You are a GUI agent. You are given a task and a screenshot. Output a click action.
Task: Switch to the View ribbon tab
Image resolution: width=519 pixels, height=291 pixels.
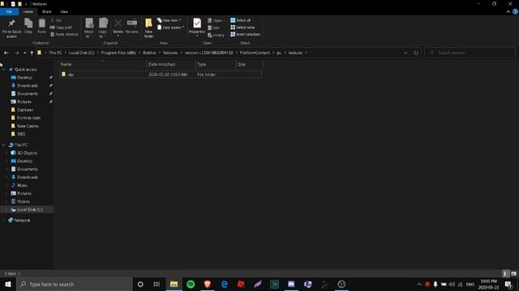(64, 11)
